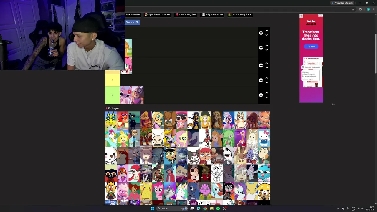Image resolution: width=377 pixels, height=212 pixels.
Task: Click the microphone icon in the system tray
Action: pos(348,208)
